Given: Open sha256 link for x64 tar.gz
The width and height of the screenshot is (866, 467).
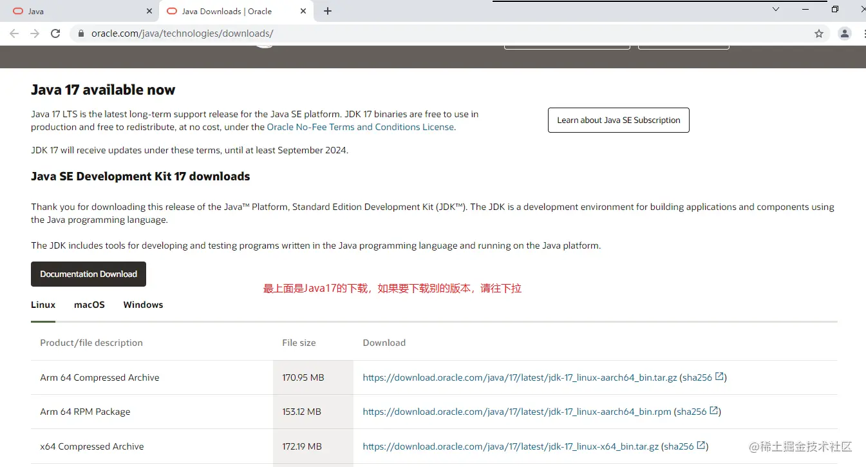Looking at the screenshot, I should coord(679,446).
